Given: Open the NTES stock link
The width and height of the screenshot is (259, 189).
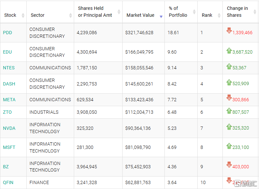Looking at the screenshot, I should point(9,68).
